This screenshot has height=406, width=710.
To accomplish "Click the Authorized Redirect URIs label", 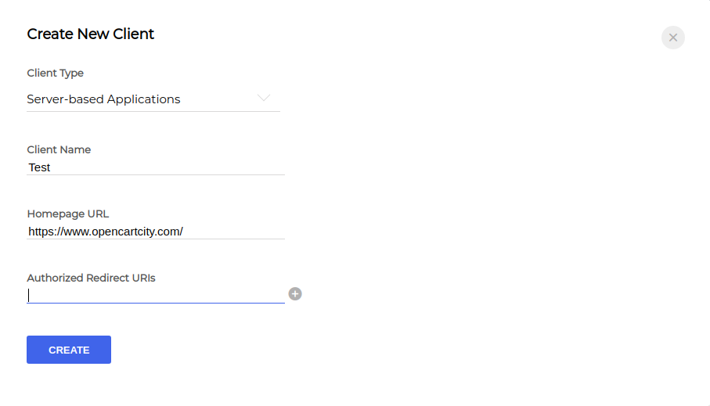I will pyautogui.click(x=91, y=278).
